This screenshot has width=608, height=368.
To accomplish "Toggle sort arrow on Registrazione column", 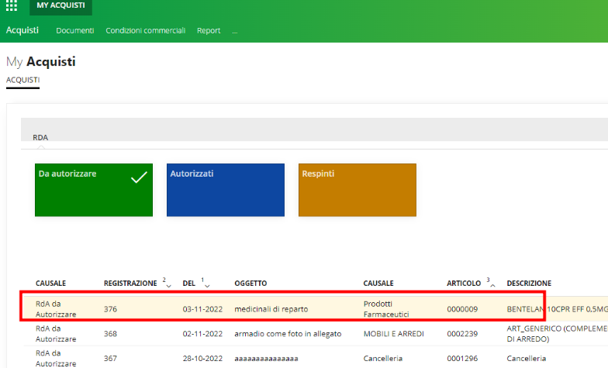I will (x=168, y=285).
